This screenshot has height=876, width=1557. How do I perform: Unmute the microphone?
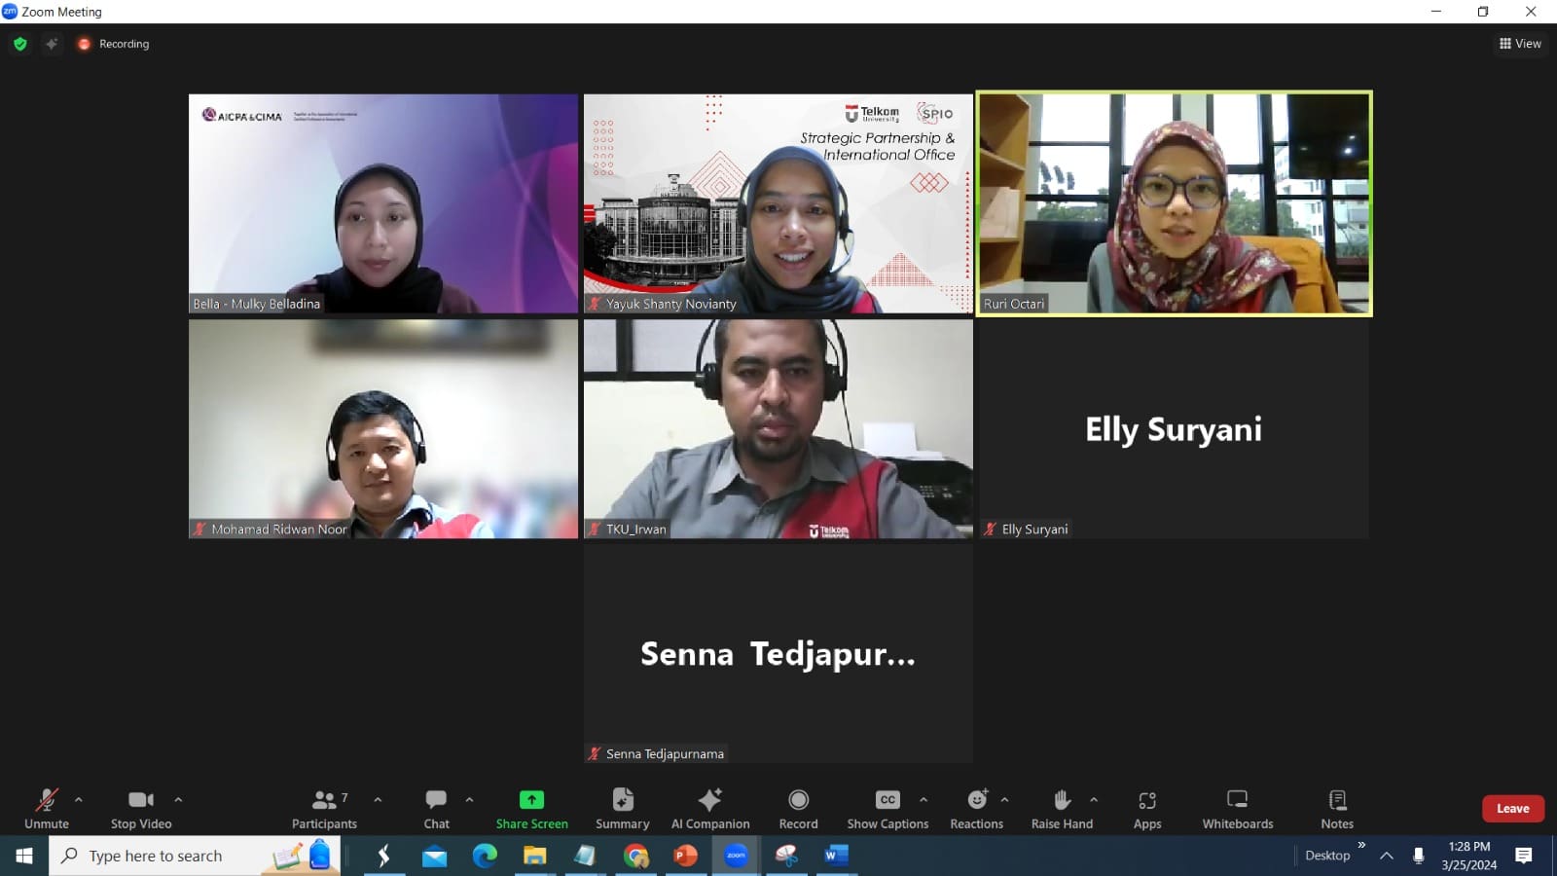tap(47, 809)
